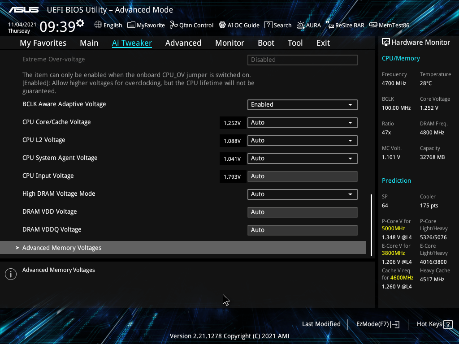Open High DRAM Voltage Mode dropdown
Image resolution: width=459 pixels, height=344 pixels.
pos(303,194)
